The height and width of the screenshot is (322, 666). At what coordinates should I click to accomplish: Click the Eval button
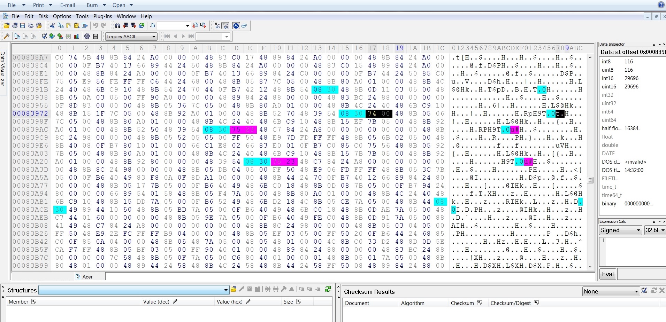[608, 274]
